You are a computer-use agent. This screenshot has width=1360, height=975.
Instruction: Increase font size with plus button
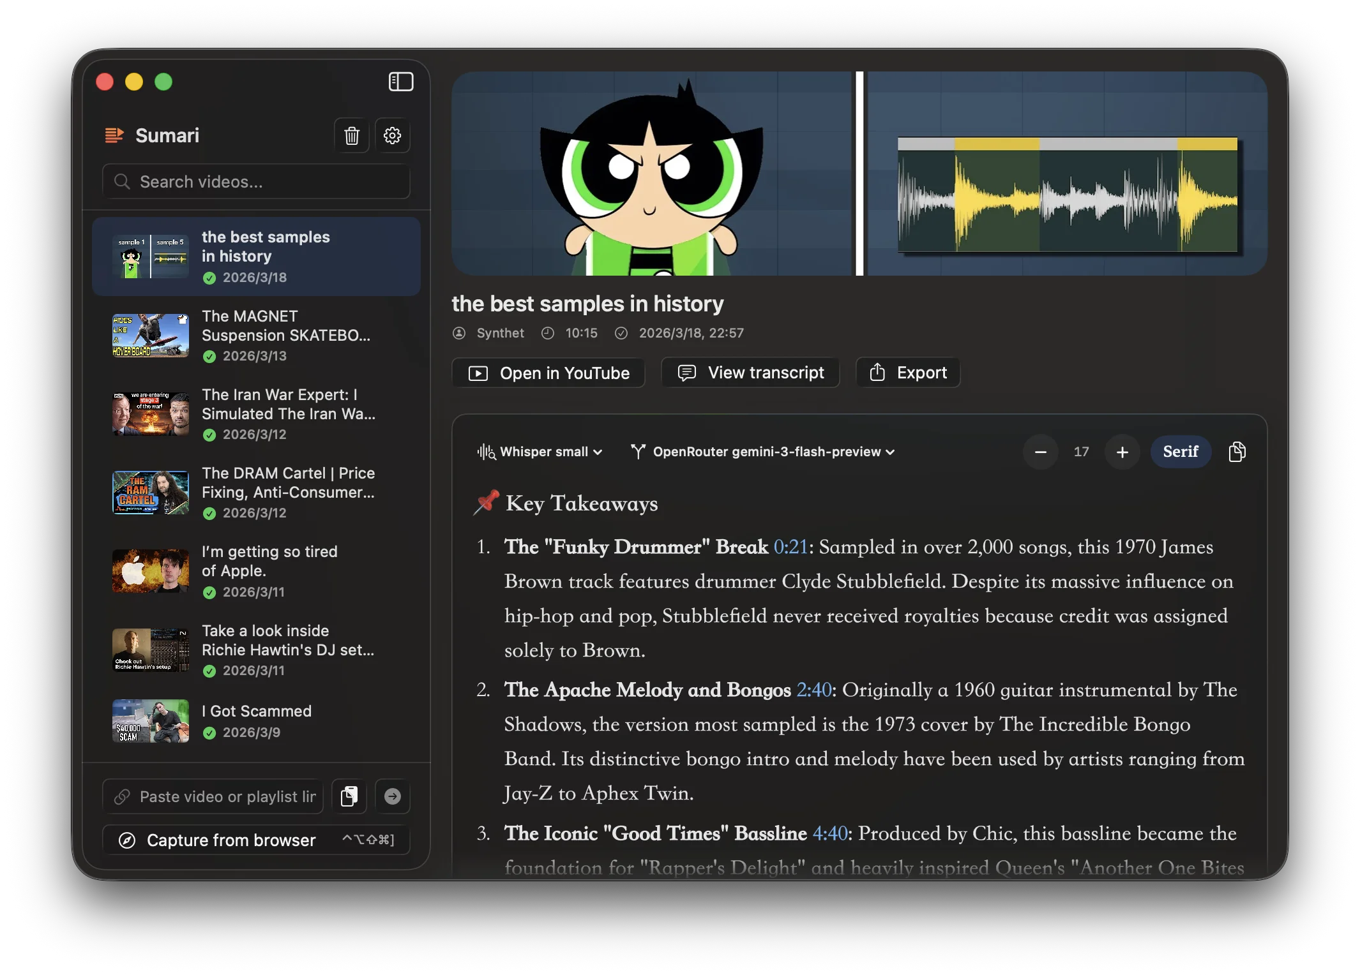pyautogui.click(x=1122, y=452)
